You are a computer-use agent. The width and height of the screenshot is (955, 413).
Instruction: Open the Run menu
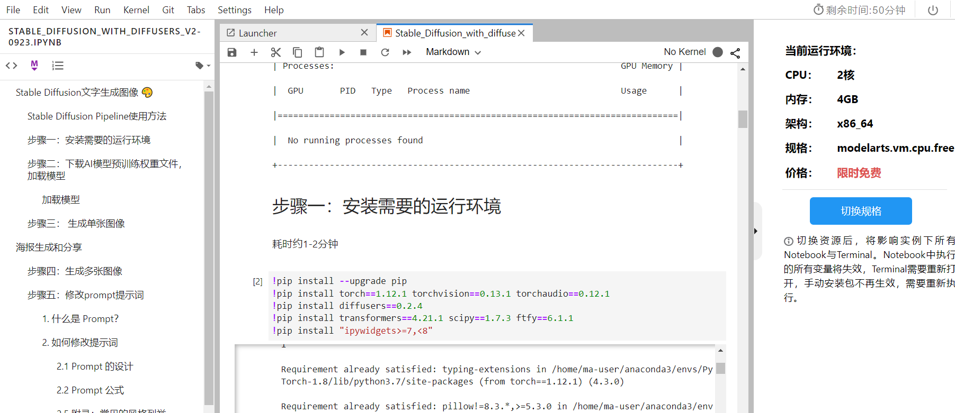[102, 10]
